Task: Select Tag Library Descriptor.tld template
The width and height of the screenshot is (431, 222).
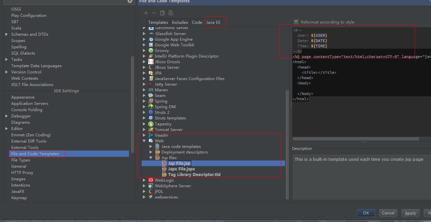Action: 194,174
